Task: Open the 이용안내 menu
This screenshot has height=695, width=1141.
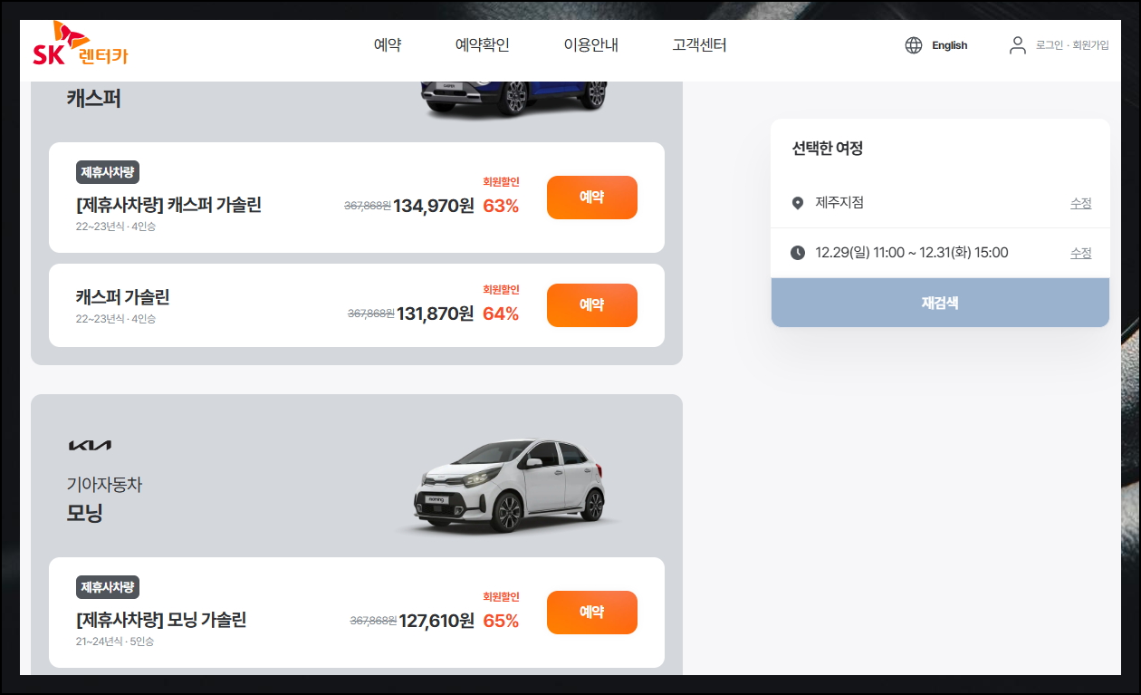Action: pos(590,45)
